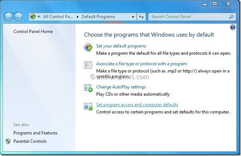Open 'Change AutoPlay settings' link

click(x=121, y=87)
